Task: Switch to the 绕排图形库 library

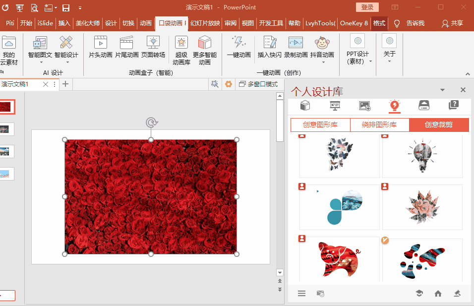Action: pos(379,124)
